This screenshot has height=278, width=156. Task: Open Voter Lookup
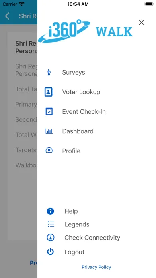[x=81, y=92]
